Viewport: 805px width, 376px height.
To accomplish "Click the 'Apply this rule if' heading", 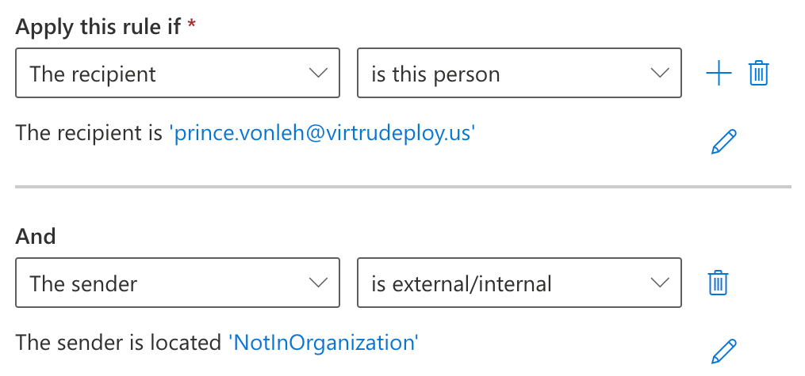I will tap(98, 27).
